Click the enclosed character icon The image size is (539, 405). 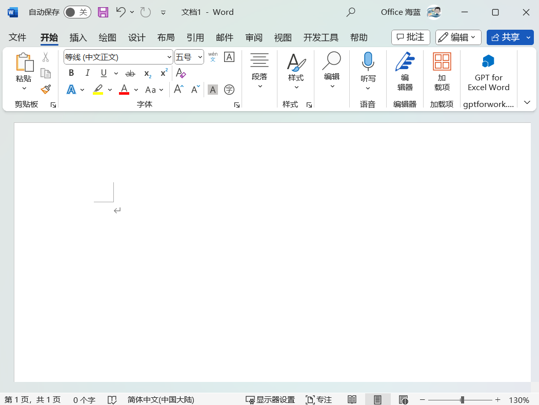coord(229,90)
